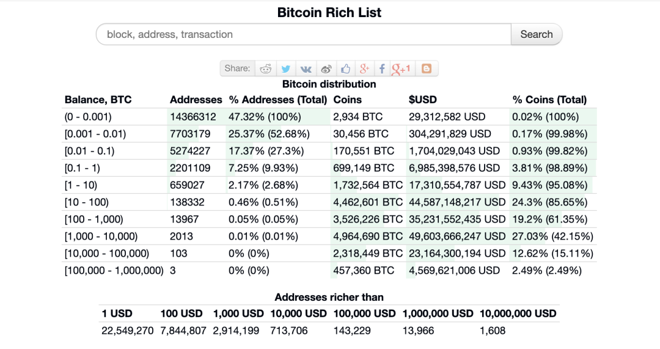This screenshot has height=349, width=660.
Task: Share using the Google+ icon
Action: pos(364,68)
